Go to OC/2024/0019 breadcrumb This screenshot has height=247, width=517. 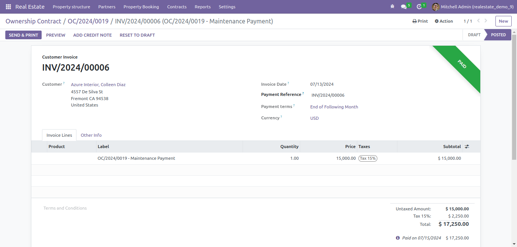[x=88, y=21]
